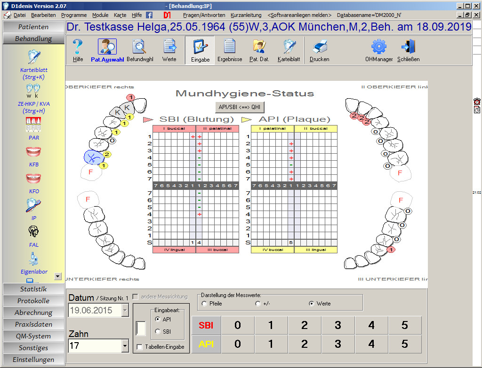The image size is (482, 368).
Task: Click the small input field beside Eingabeart
Action: [141, 328]
